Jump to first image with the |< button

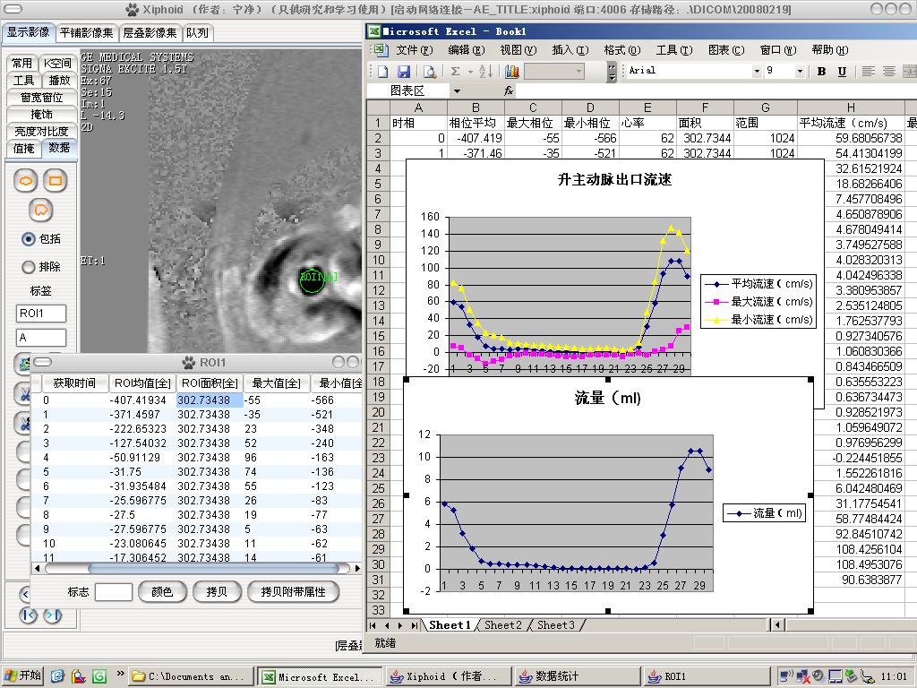coord(28,615)
